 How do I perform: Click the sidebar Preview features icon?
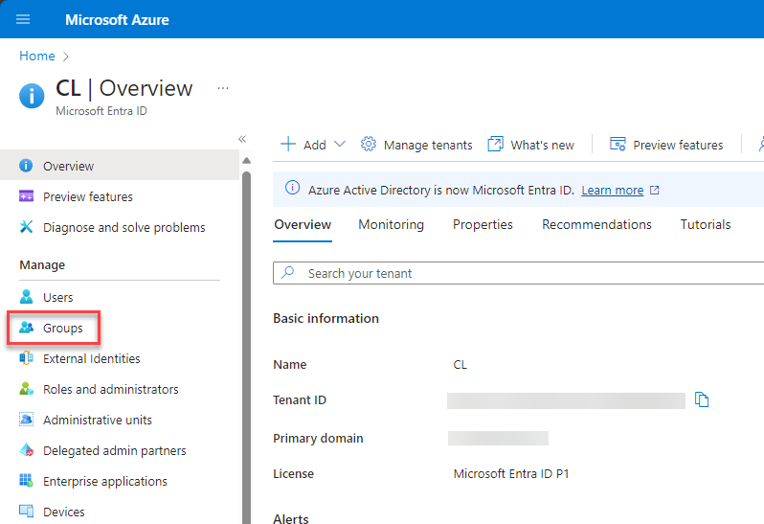coord(26,196)
